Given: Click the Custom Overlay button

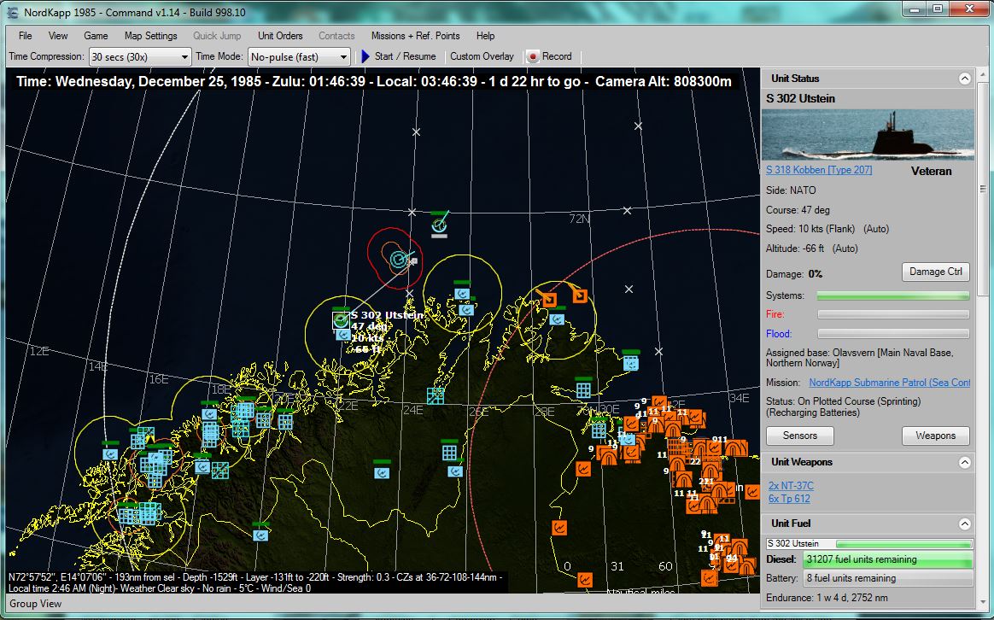Looking at the screenshot, I should coord(482,56).
